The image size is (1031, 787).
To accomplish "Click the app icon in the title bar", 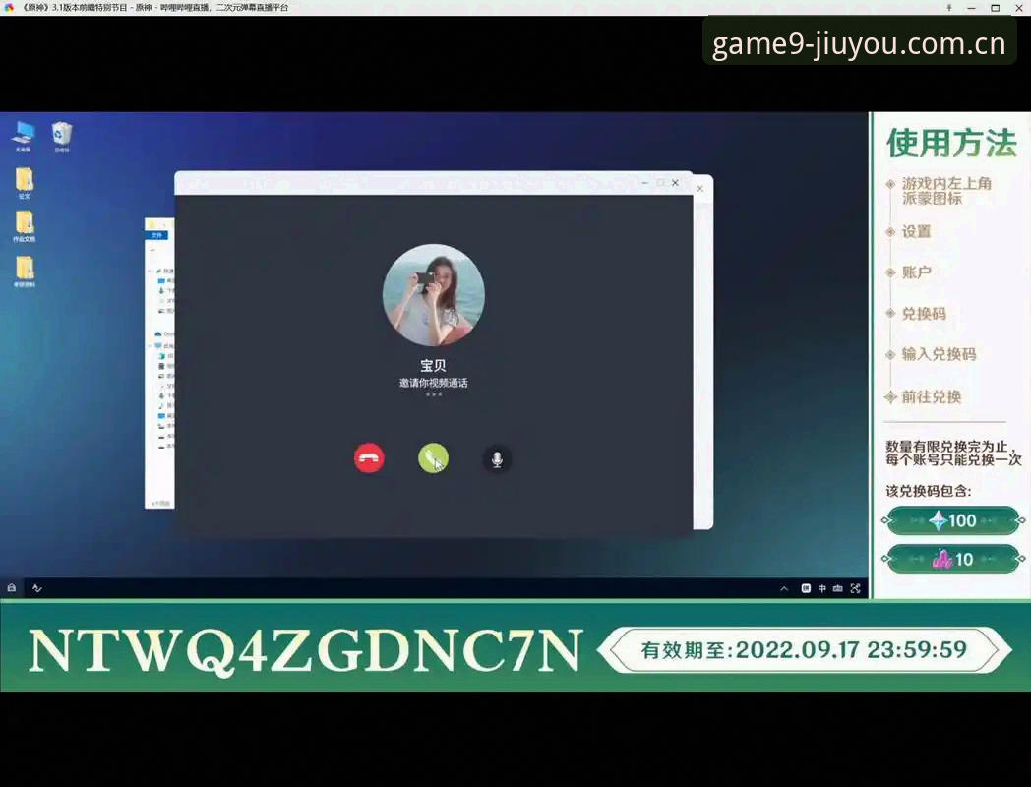I will tap(9, 7).
